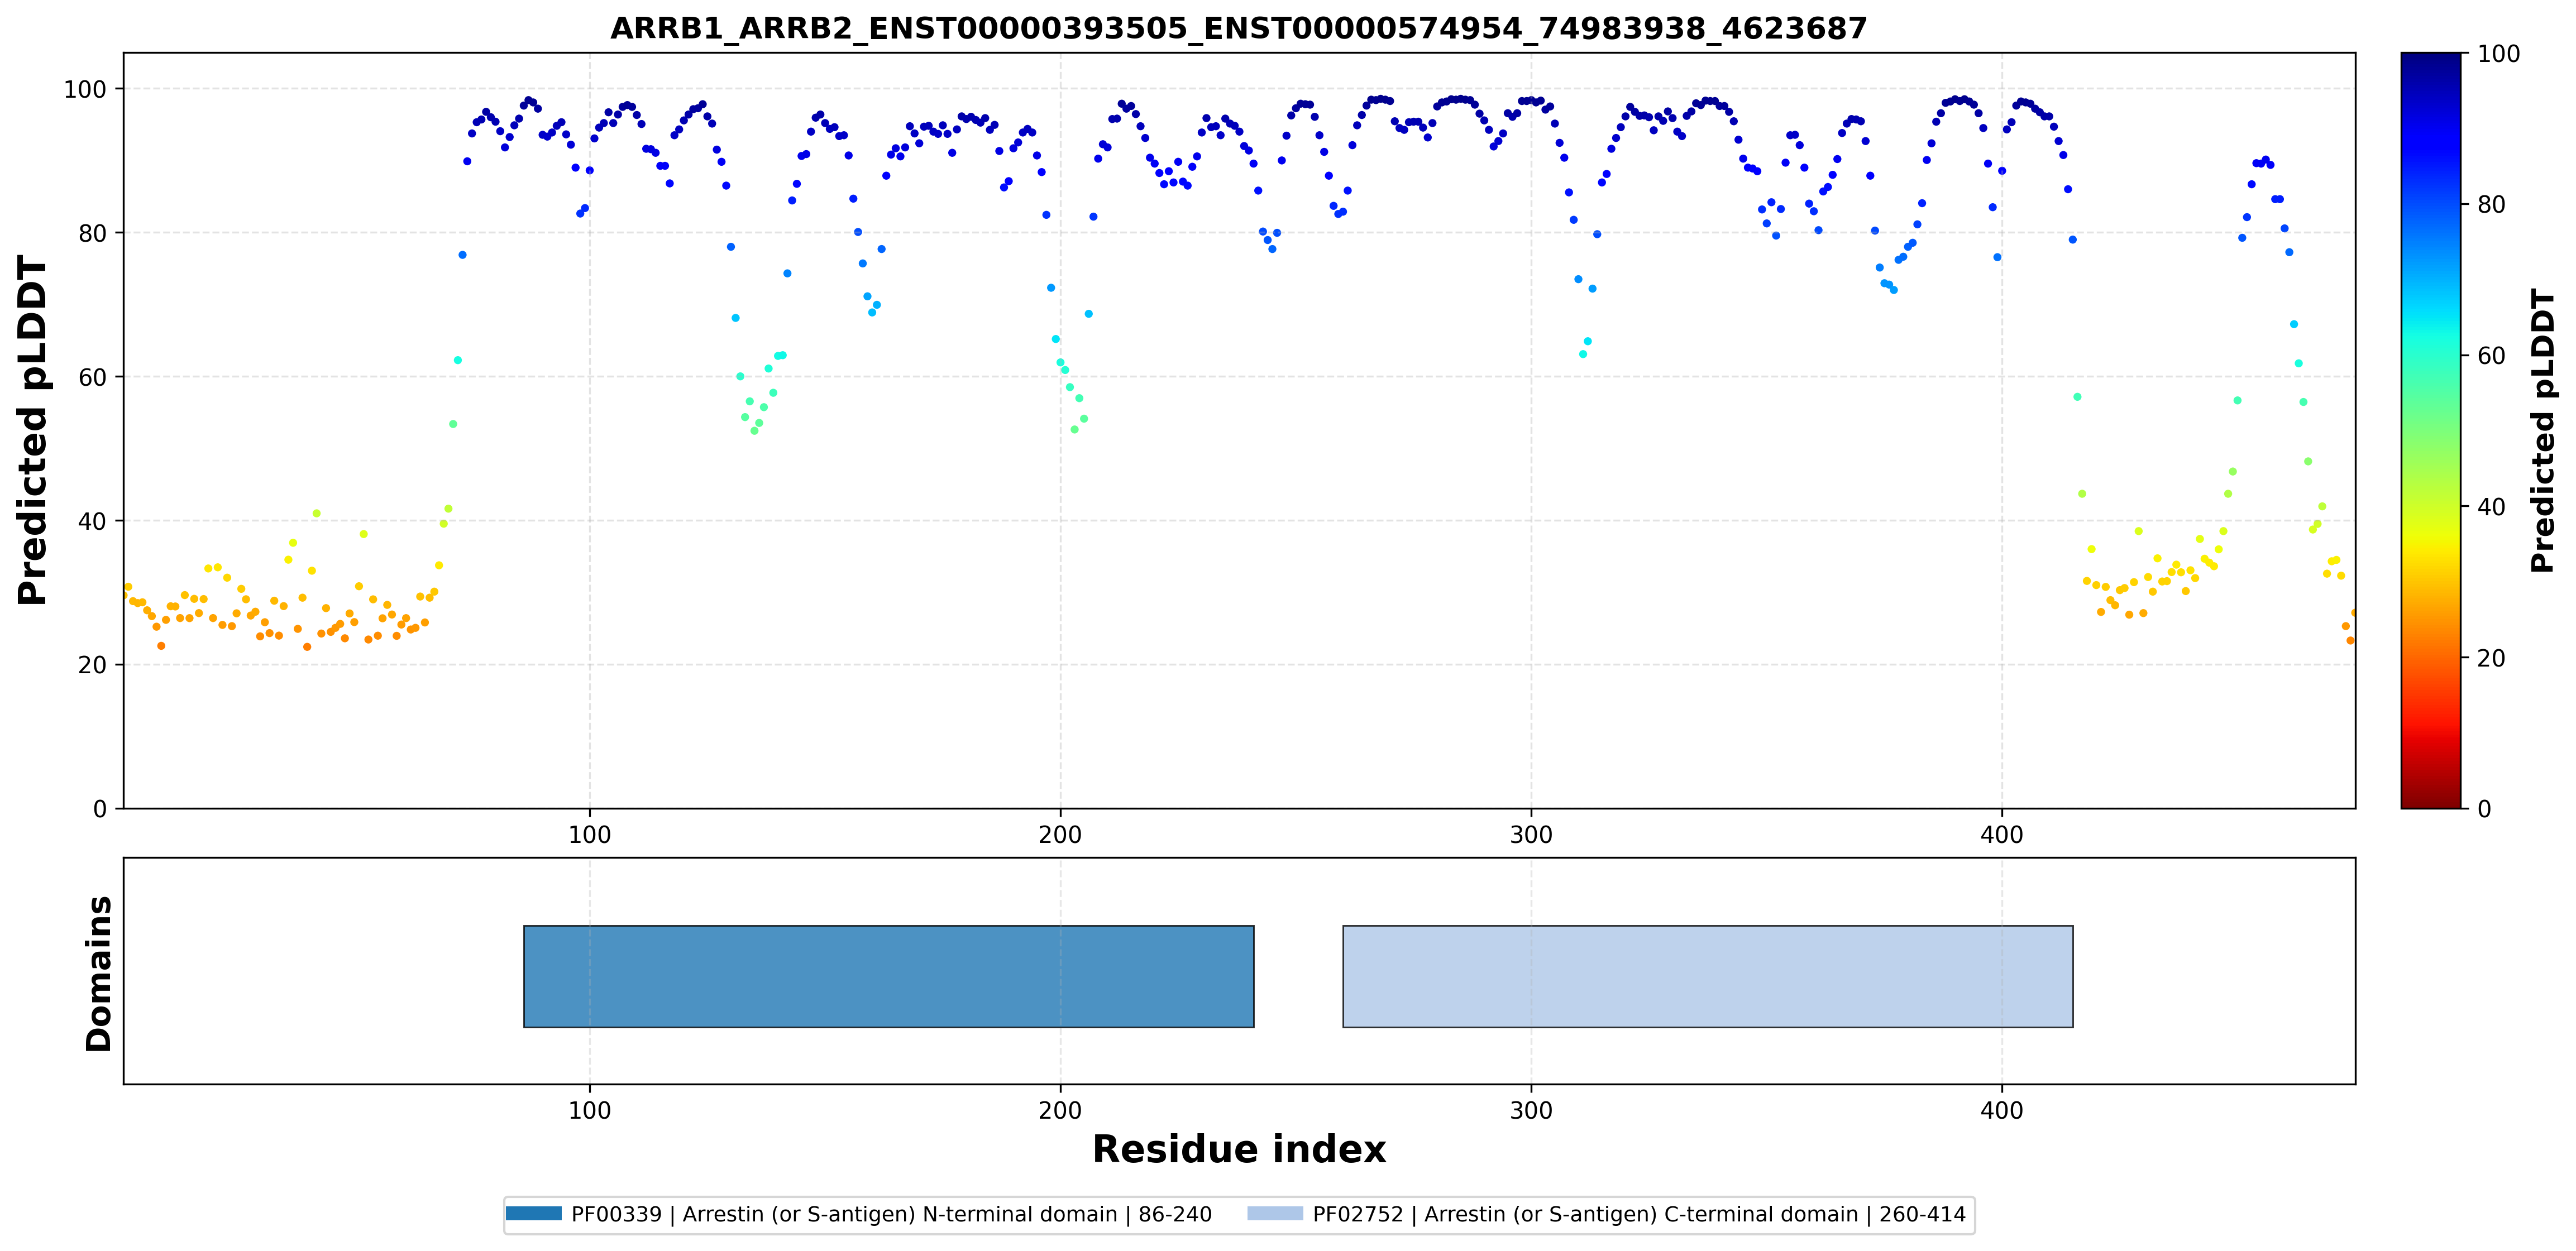
Task: Click the Residue index axis label
Action: click(x=1239, y=1149)
